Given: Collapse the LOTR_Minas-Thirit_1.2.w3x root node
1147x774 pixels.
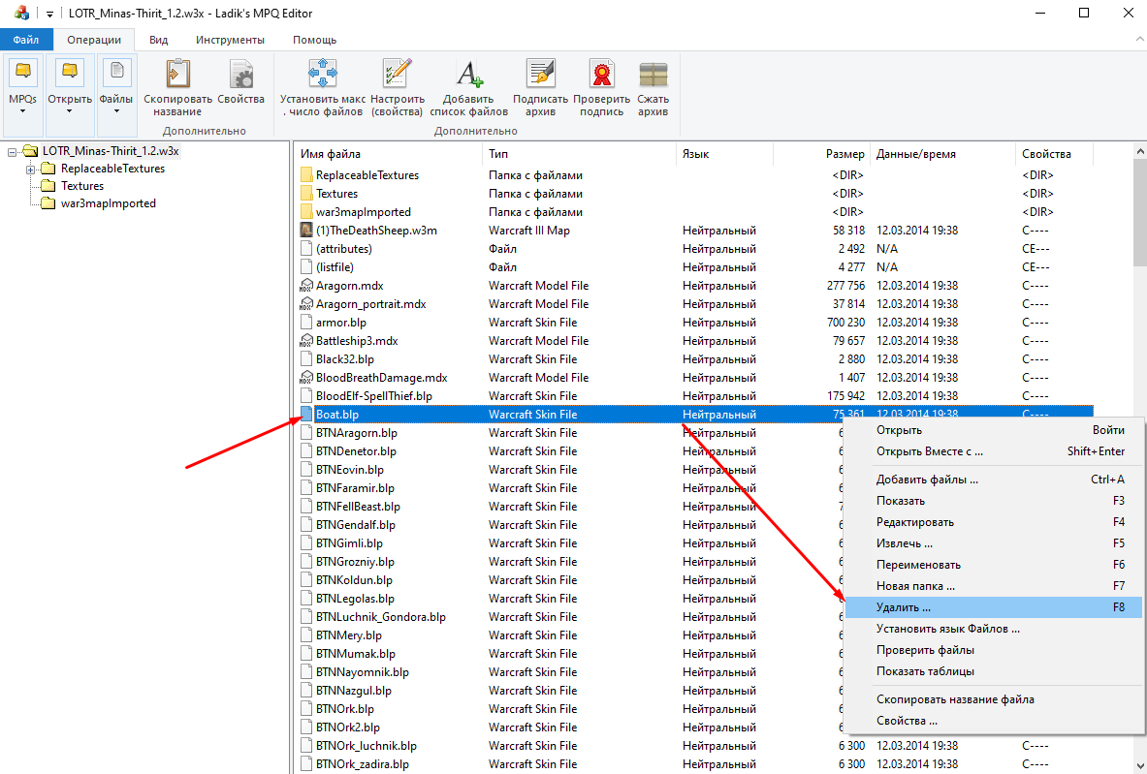Looking at the screenshot, I should click(12, 151).
